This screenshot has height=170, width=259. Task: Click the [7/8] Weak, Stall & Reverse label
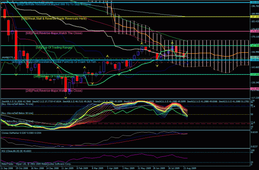click(54, 19)
